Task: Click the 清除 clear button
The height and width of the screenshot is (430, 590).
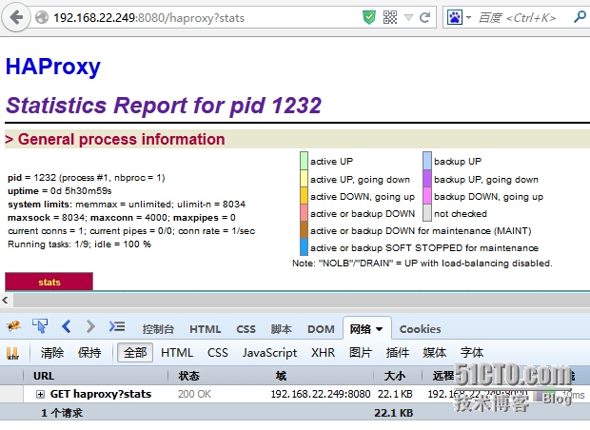Action: point(52,353)
